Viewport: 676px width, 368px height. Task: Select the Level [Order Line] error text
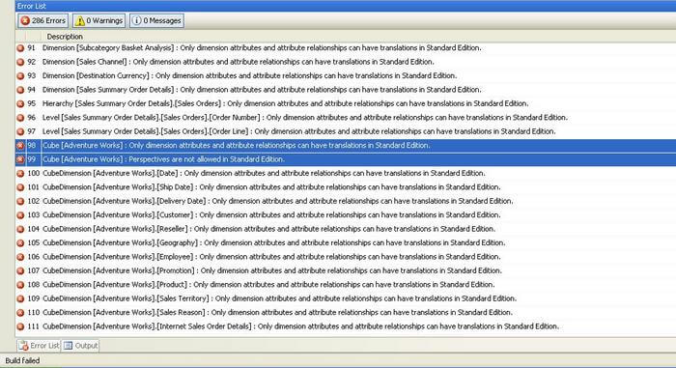point(298,131)
